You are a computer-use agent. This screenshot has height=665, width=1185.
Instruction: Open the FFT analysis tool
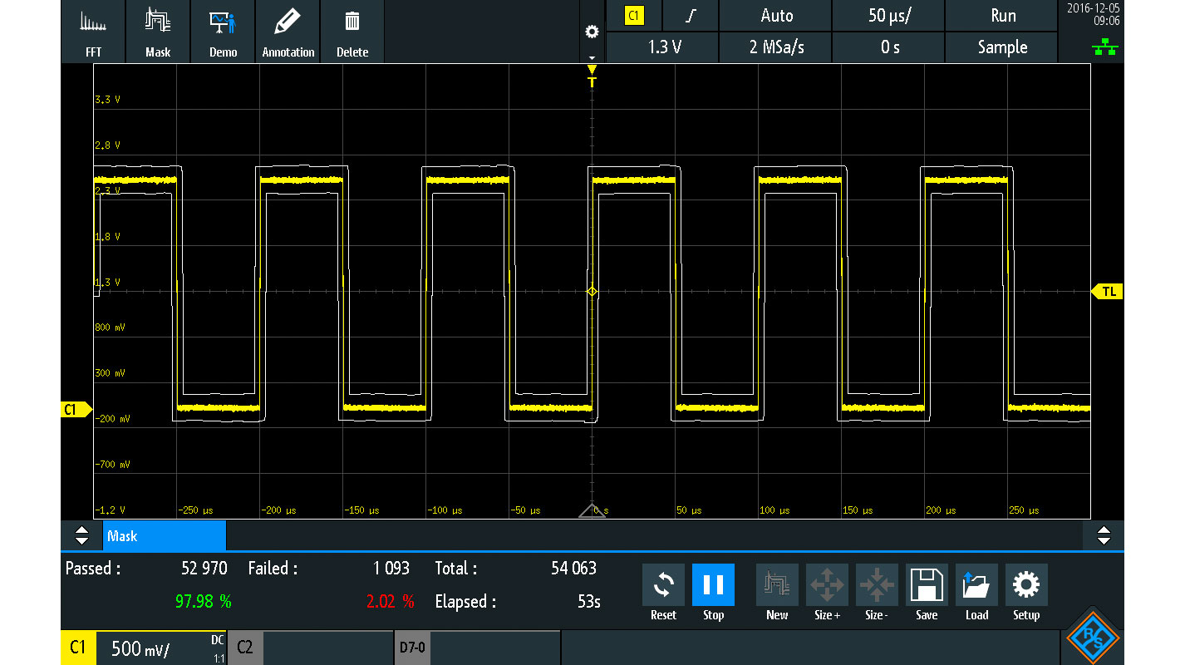93,32
